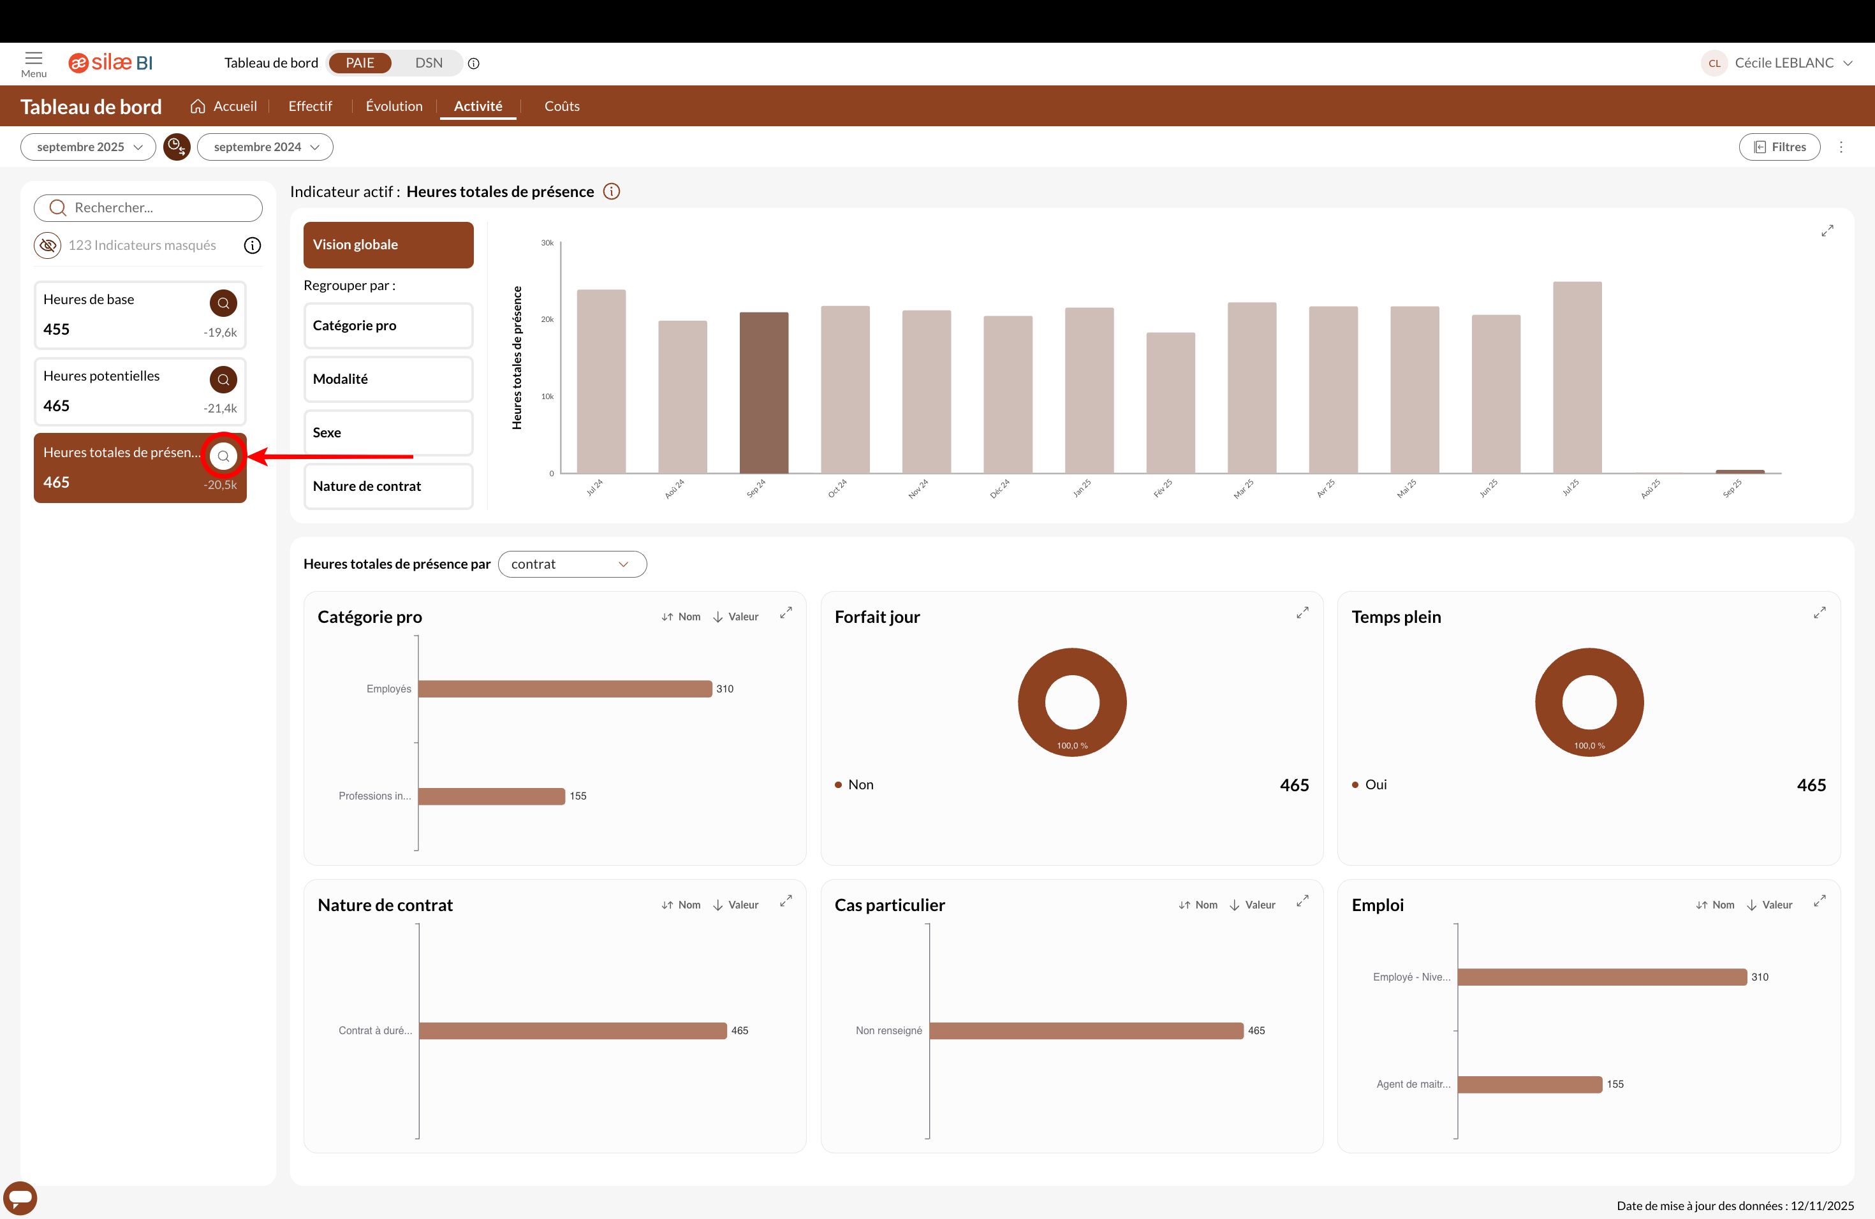Screen dimensions: 1875x1219
Task: Go to the Effectif tab
Action: (x=309, y=106)
